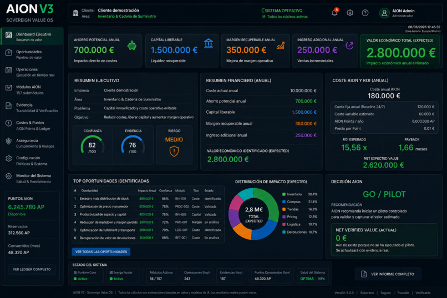Click the Aseguranza shield icon

9,141
